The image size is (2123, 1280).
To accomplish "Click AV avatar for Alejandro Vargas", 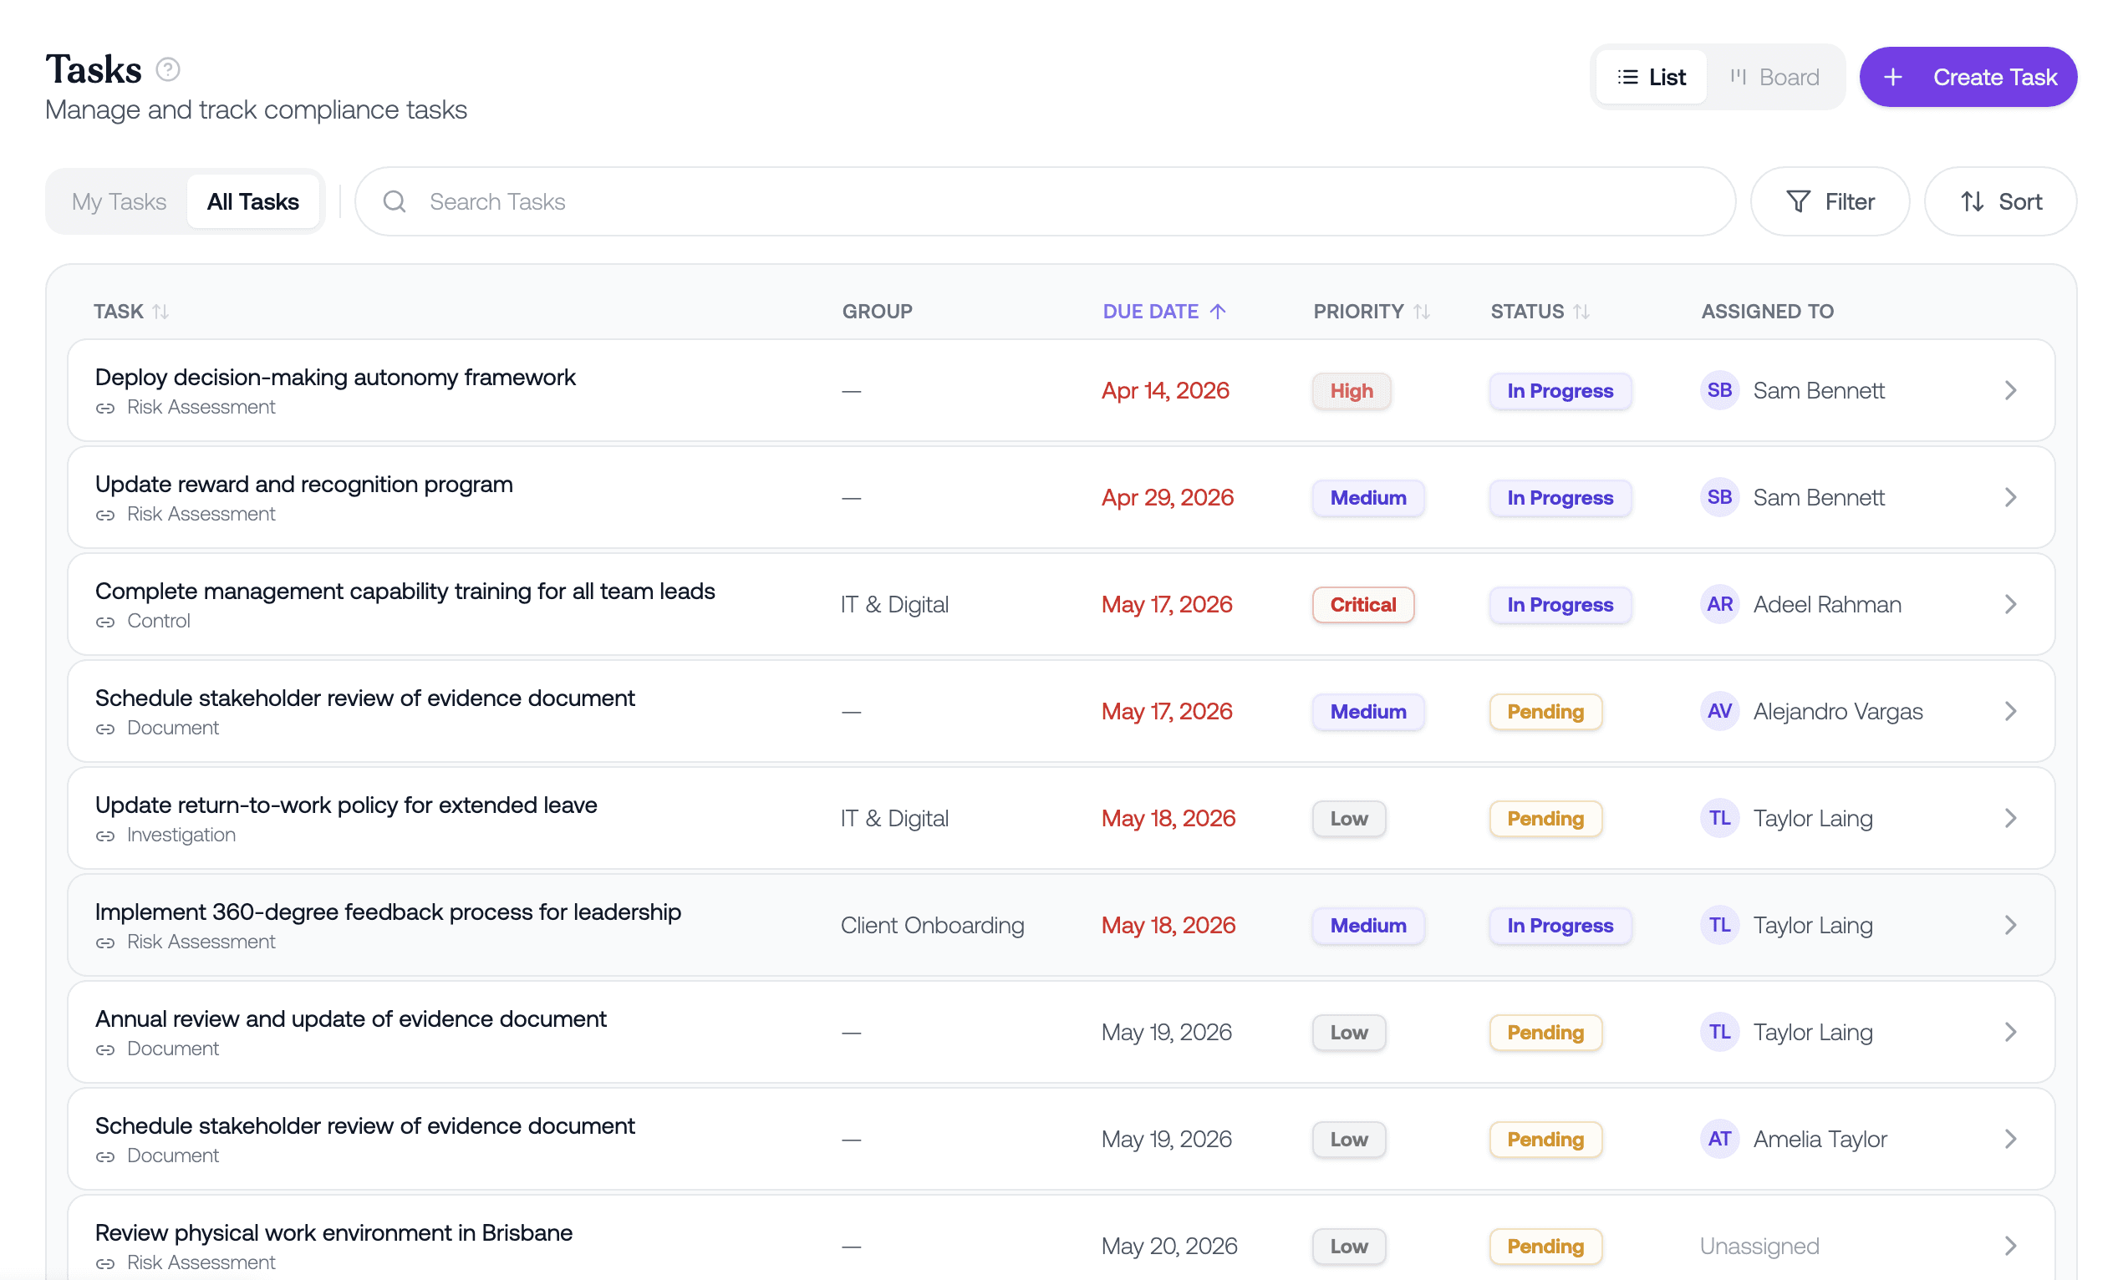I will 1720,711.
